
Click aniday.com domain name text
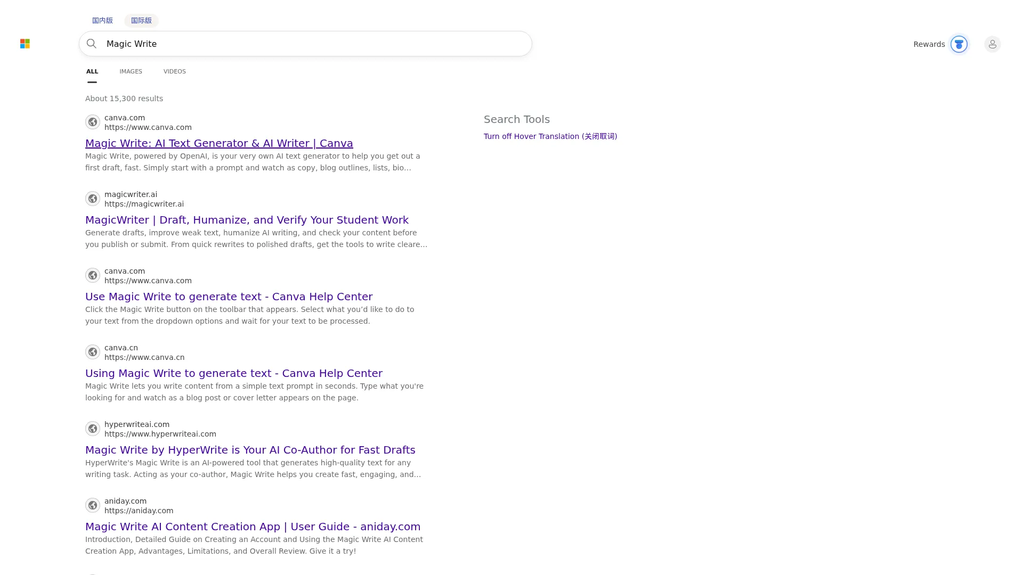coord(125,501)
